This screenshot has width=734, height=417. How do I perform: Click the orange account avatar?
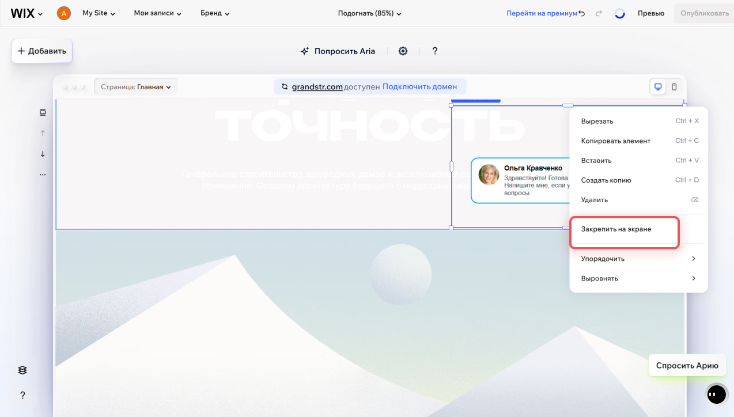[64, 13]
